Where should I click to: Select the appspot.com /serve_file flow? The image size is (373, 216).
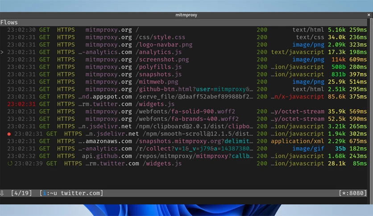(x=183, y=96)
